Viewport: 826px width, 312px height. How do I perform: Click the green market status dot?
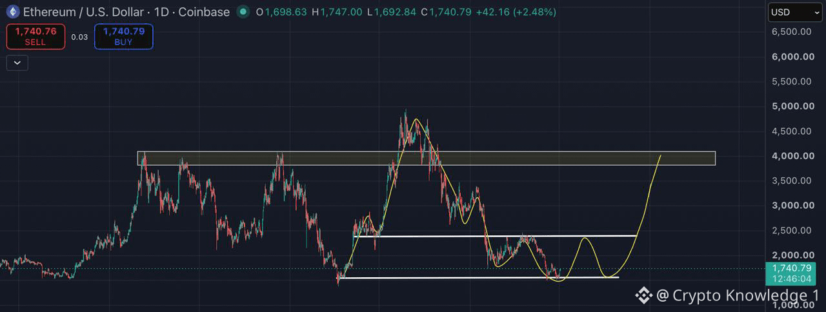[x=242, y=12]
